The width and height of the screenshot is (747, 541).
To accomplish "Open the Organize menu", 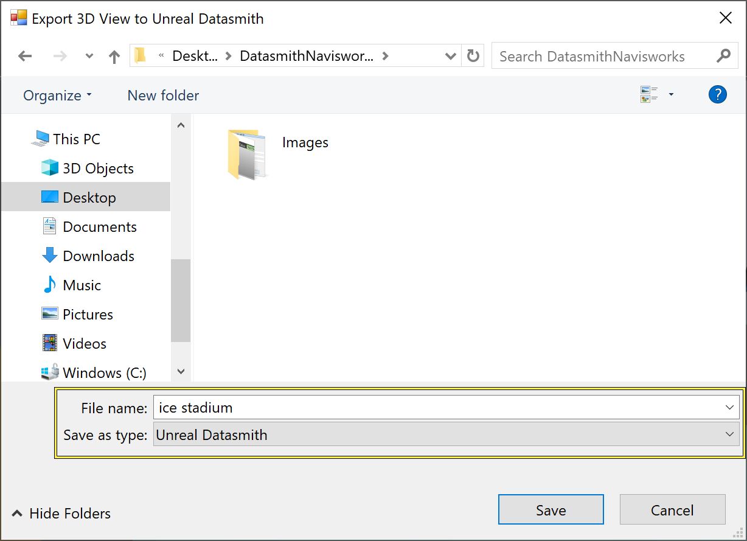I will click(57, 96).
